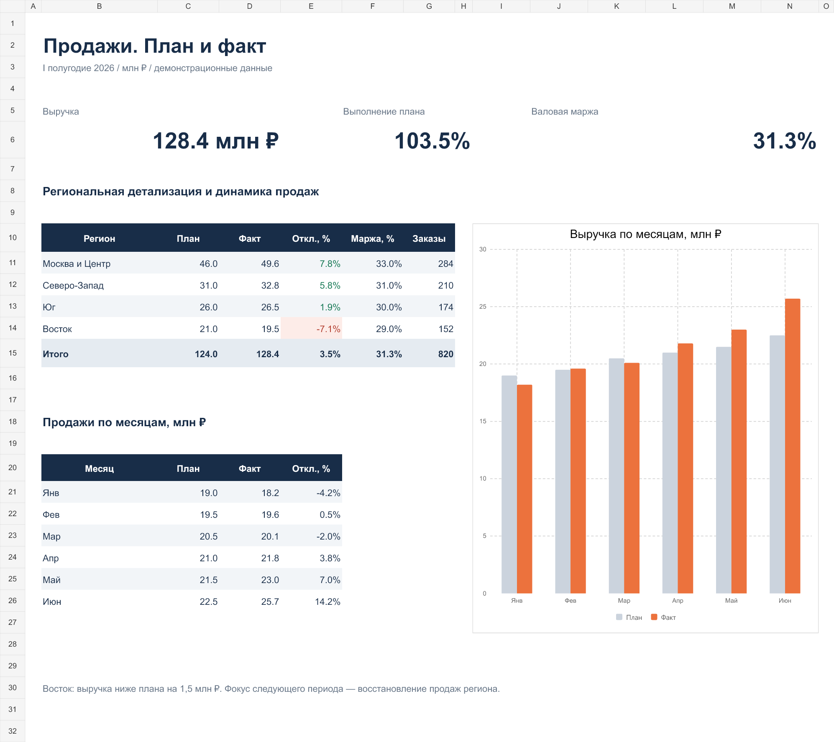Viewport: 834px width, 742px height.
Task: Click the orange Июн fact bar
Action: click(793, 446)
